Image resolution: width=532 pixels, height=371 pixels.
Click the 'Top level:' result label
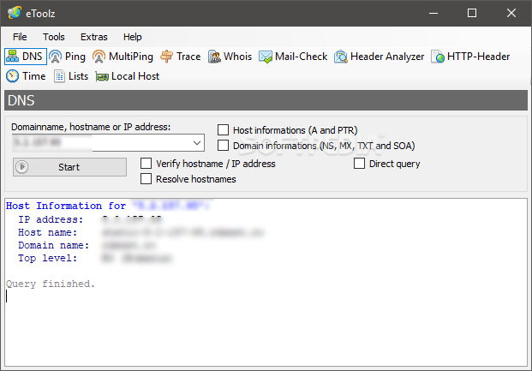(47, 258)
